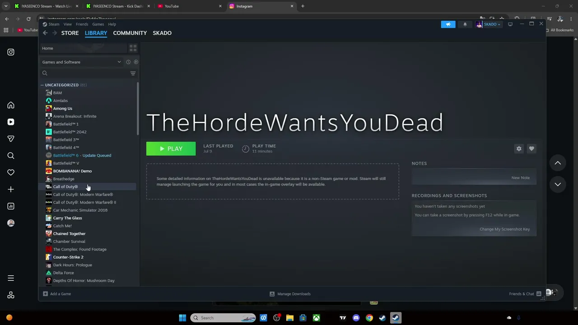Click the Friends & Chat icon
The height and width of the screenshot is (325, 578).
539,294
